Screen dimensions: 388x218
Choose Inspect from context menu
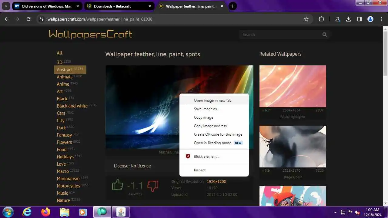tap(214, 170)
